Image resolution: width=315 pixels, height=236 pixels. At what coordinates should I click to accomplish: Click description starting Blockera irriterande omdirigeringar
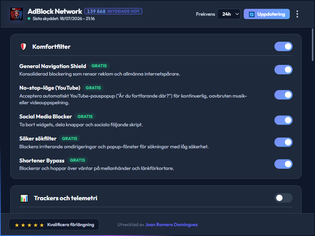pyautogui.click(x=114, y=147)
